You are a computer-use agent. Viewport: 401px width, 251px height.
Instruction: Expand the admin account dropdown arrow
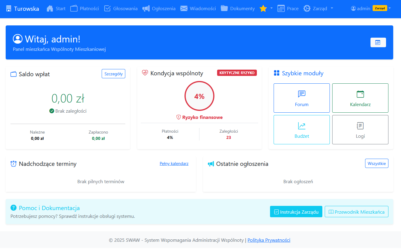pyautogui.click(x=390, y=8)
